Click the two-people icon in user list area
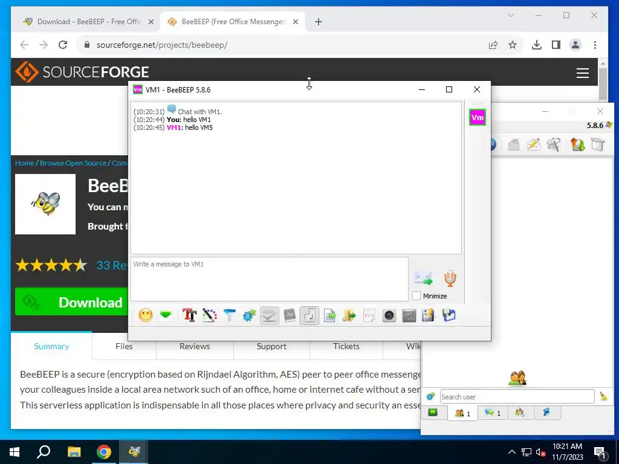 click(x=517, y=378)
